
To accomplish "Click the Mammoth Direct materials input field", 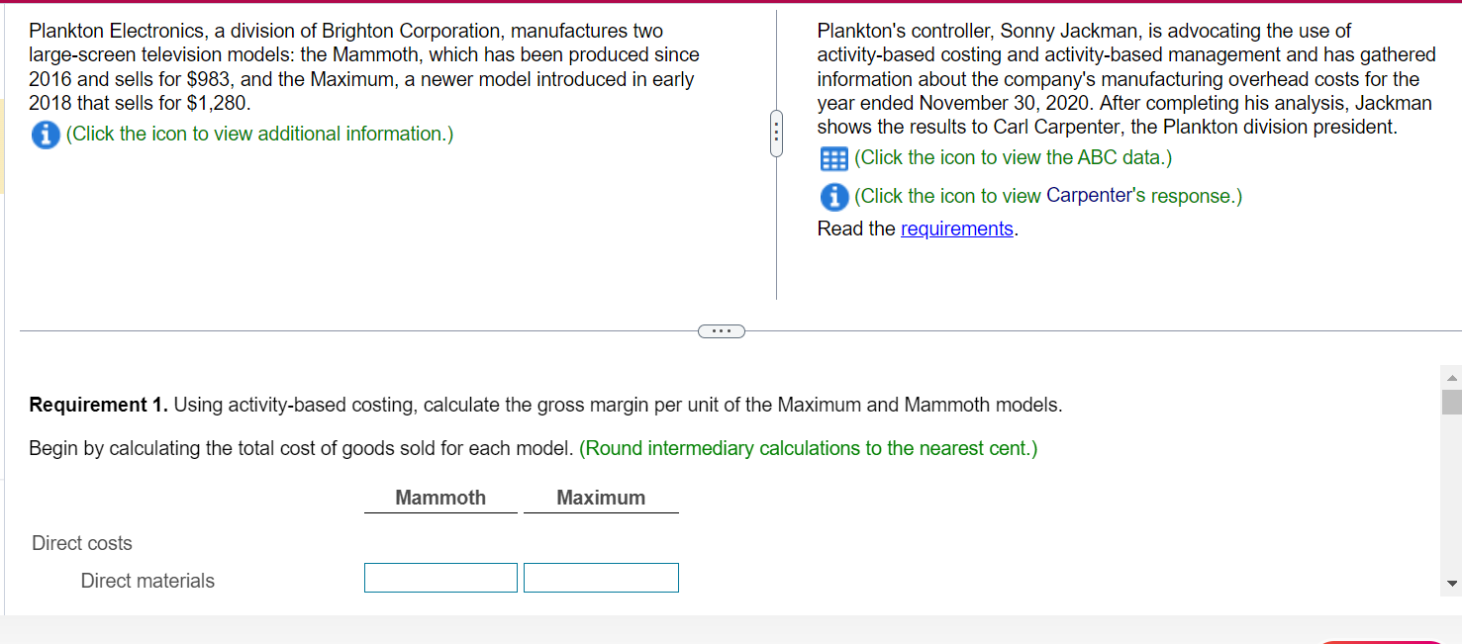I will pyautogui.click(x=440, y=577).
